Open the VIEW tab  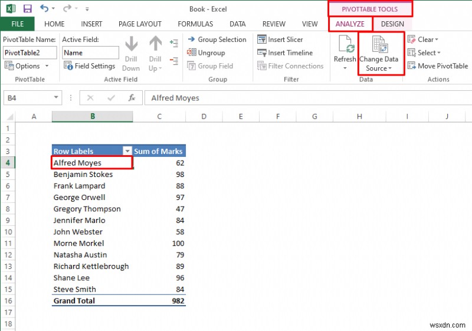coord(310,24)
